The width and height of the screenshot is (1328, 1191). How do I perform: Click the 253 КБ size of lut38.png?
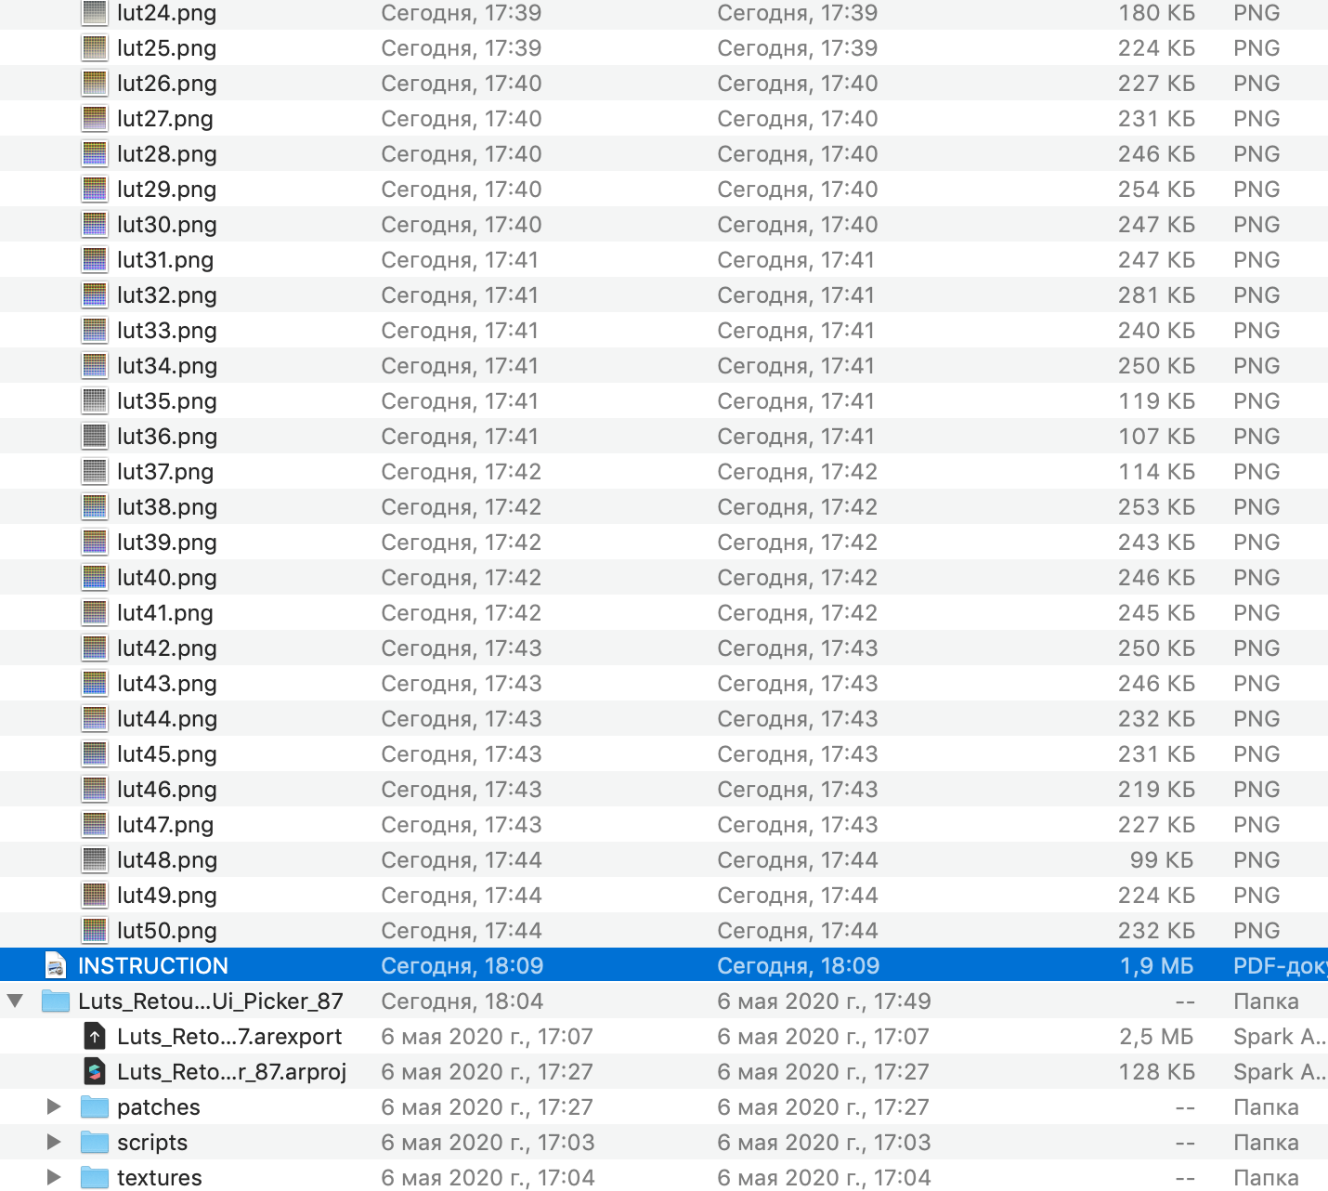pyautogui.click(x=1156, y=507)
